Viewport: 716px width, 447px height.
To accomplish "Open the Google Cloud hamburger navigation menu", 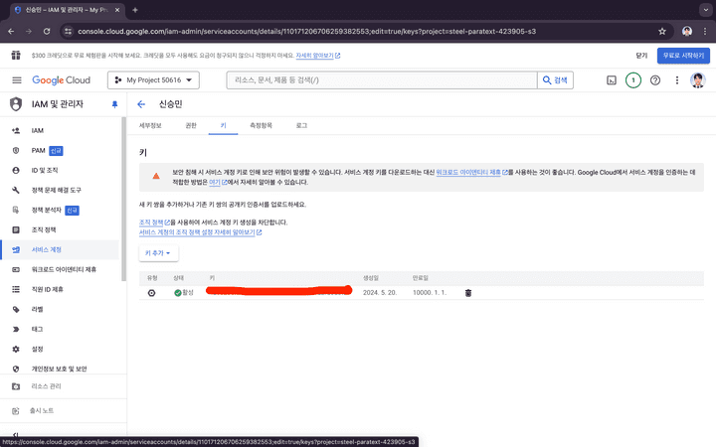I will 16,79.
